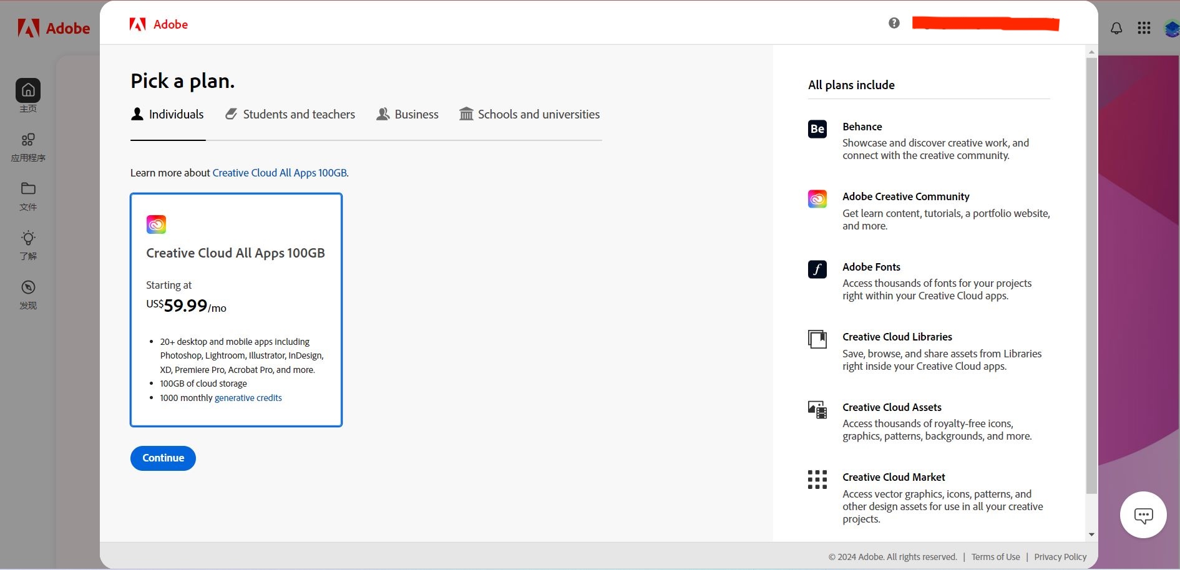
Task: Open the help question mark icon
Action: [894, 23]
